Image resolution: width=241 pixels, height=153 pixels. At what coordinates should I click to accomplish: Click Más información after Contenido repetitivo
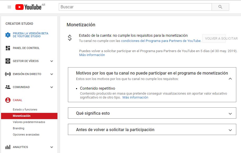(x=135, y=97)
